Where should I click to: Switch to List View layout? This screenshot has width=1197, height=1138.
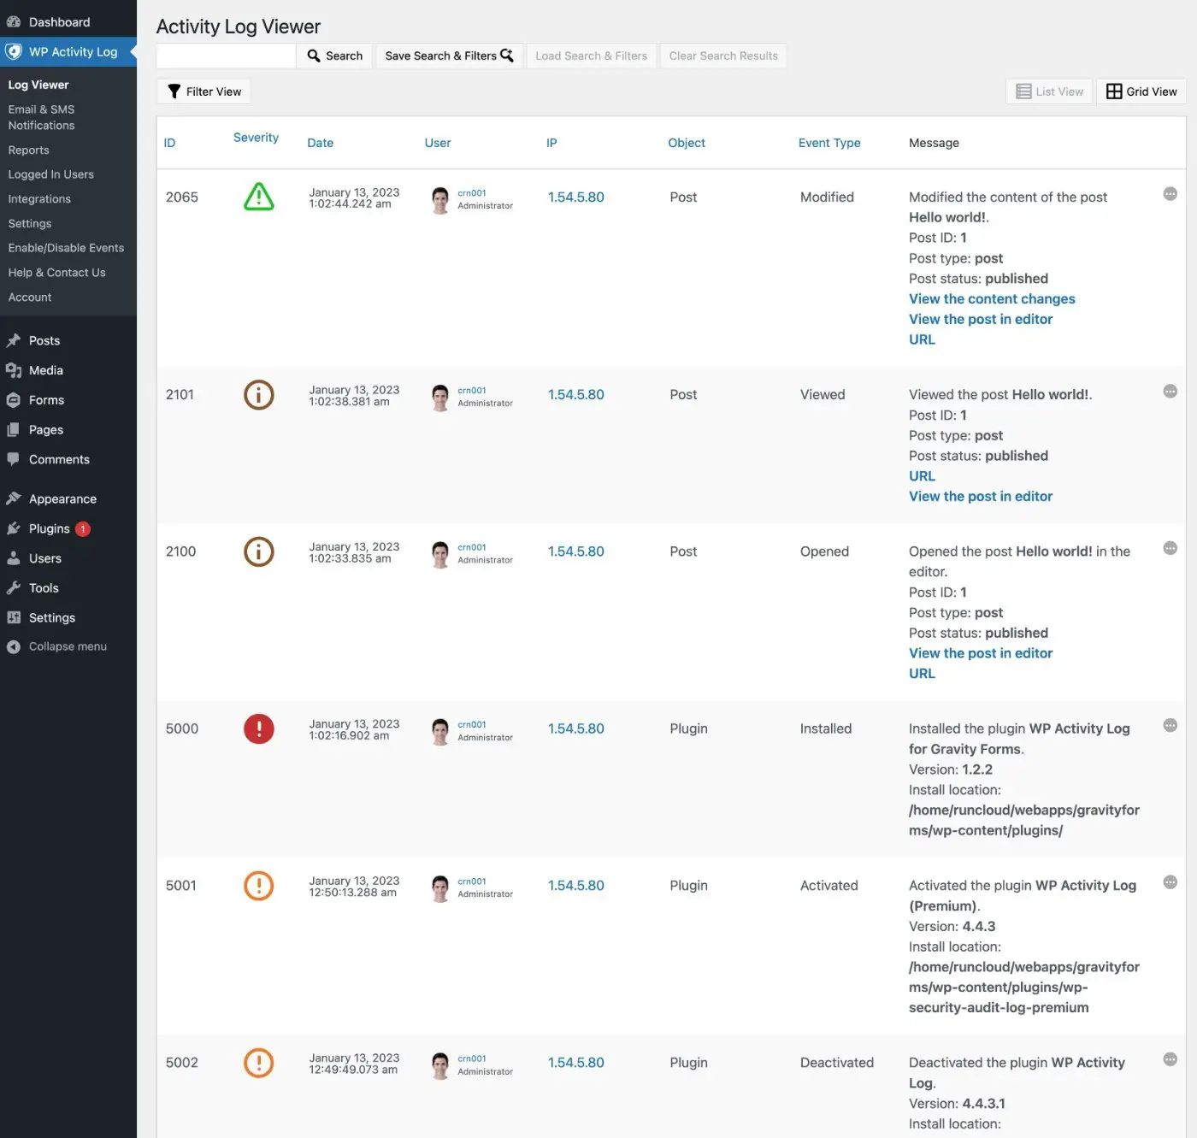point(1049,91)
